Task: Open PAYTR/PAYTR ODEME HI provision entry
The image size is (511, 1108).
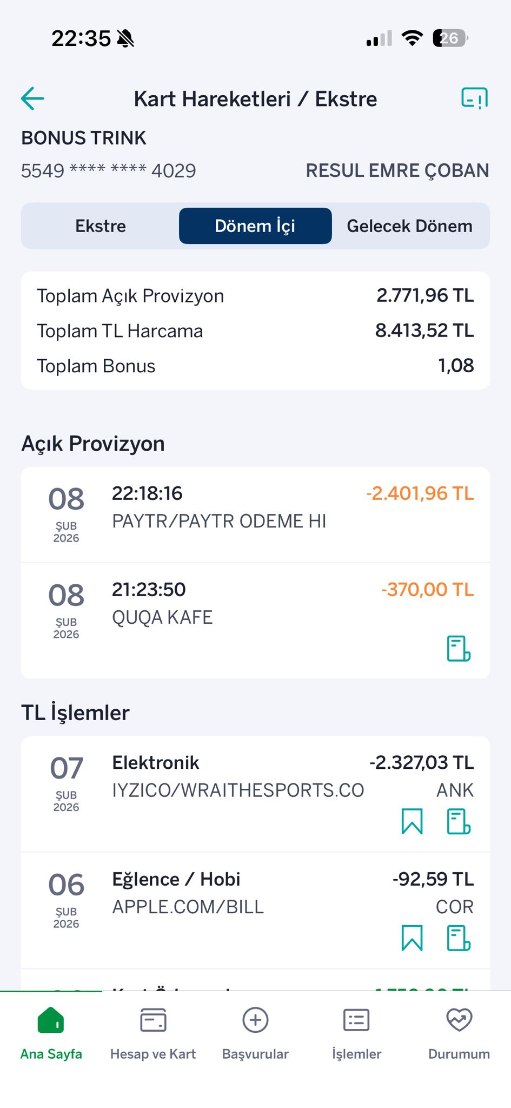Action: pyautogui.click(x=255, y=515)
